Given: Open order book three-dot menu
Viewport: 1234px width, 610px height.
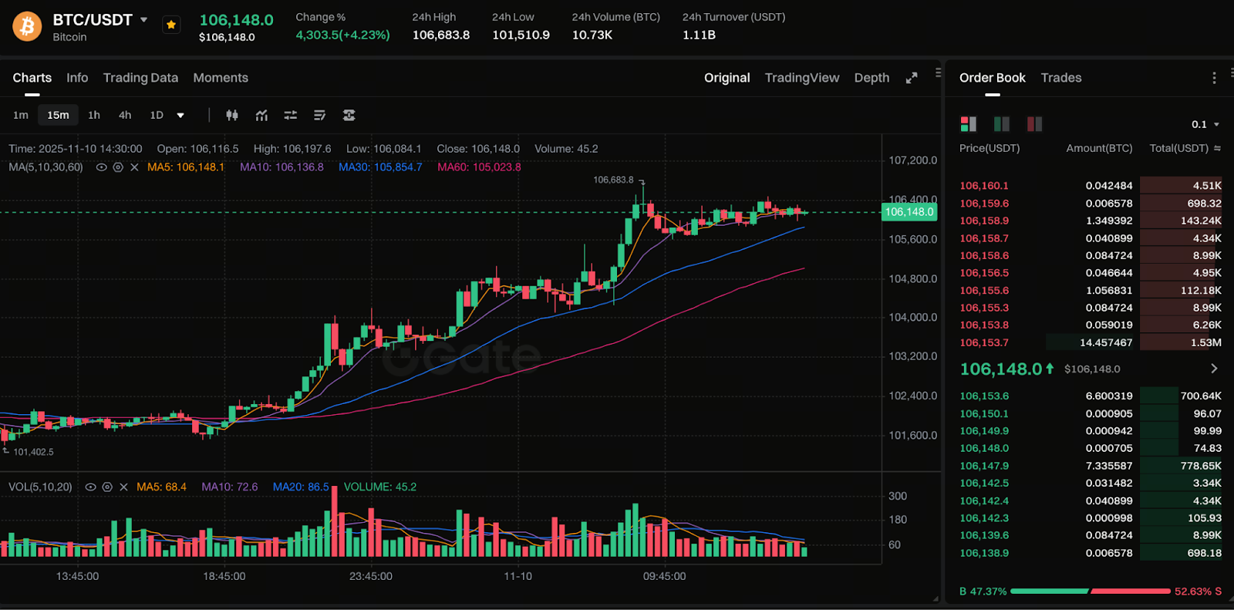Looking at the screenshot, I should point(1214,78).
